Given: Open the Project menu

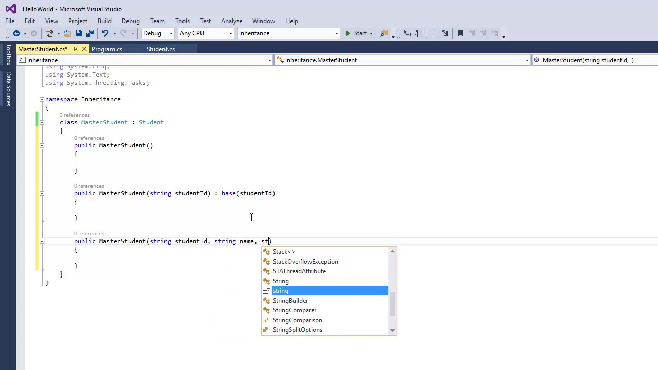Looking at the screenshot, I should 78,21.
